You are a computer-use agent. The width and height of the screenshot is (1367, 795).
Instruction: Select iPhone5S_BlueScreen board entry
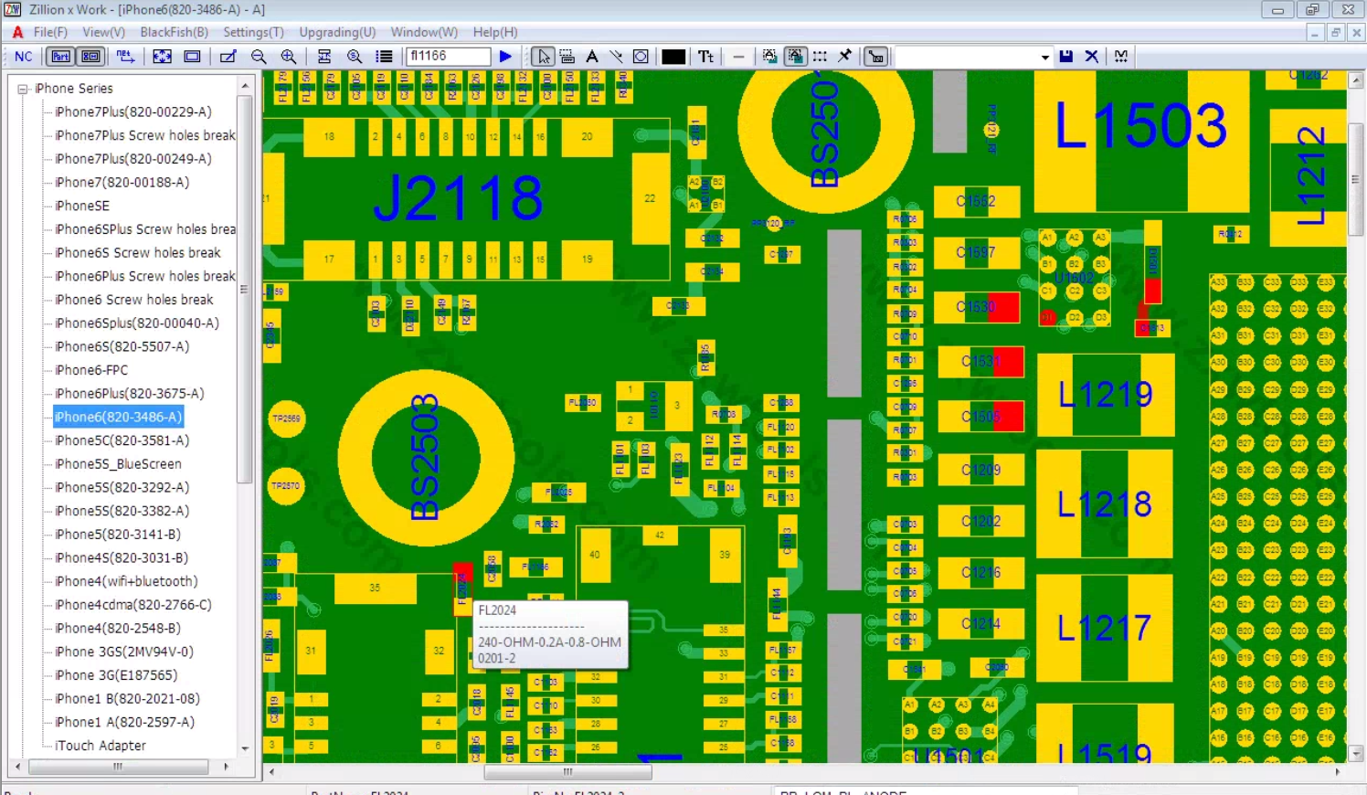pyautogui.click(x=118, y=463)
